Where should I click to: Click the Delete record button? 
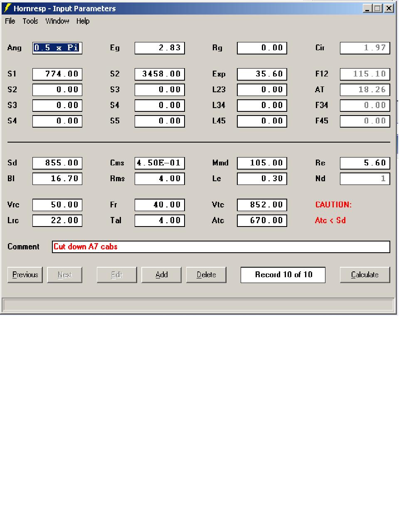click(206, 275)
